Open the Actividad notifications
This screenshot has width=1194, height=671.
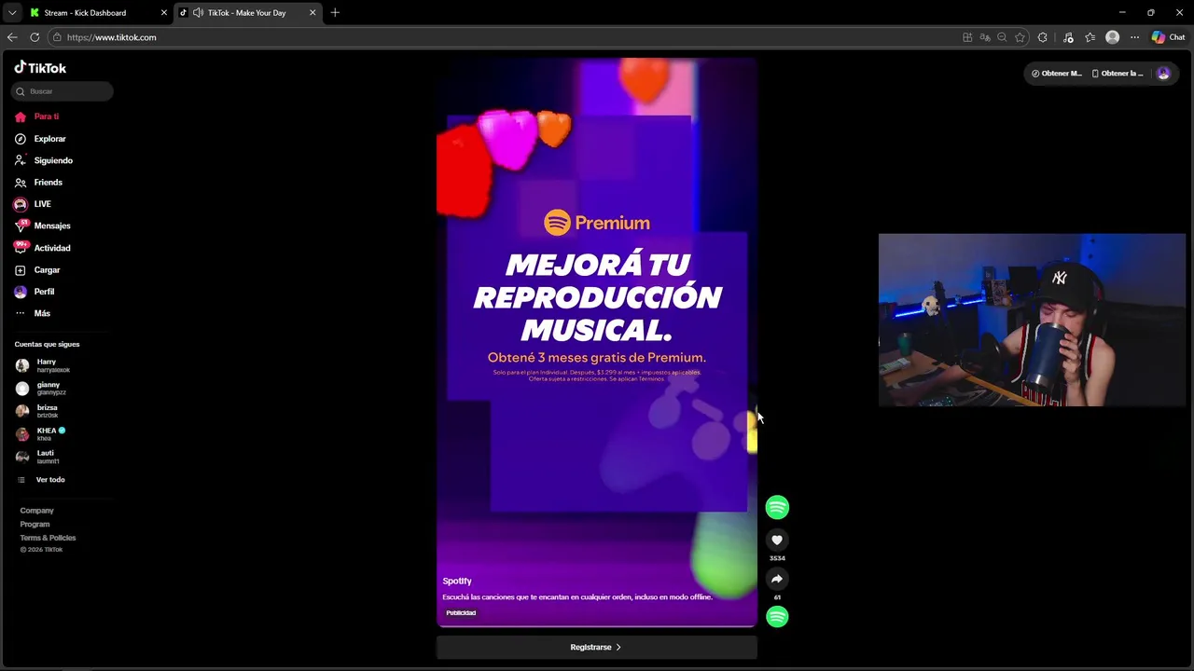(52, 248)
